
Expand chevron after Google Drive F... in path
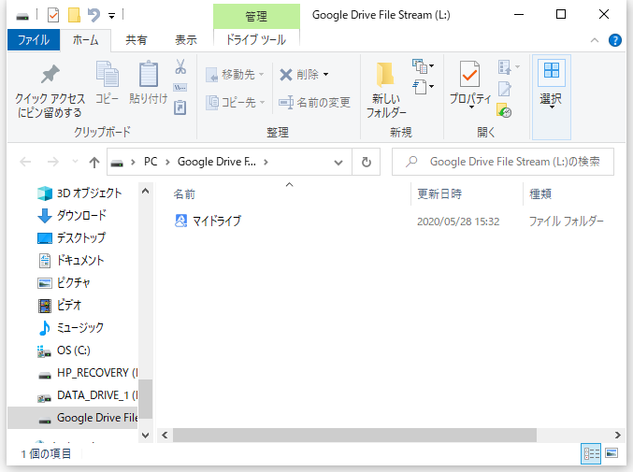click(x=266, y=163)
